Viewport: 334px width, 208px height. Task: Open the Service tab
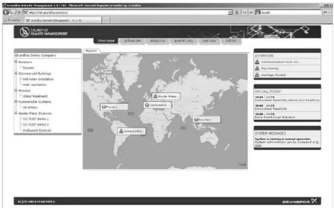click(x=209, y=41)
